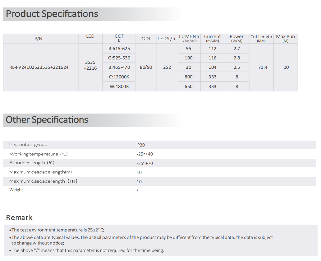Image resolution: width=321 pixels, height=261 pixels.
Task: Click the 80/90 CRI value
Action: 146,67
